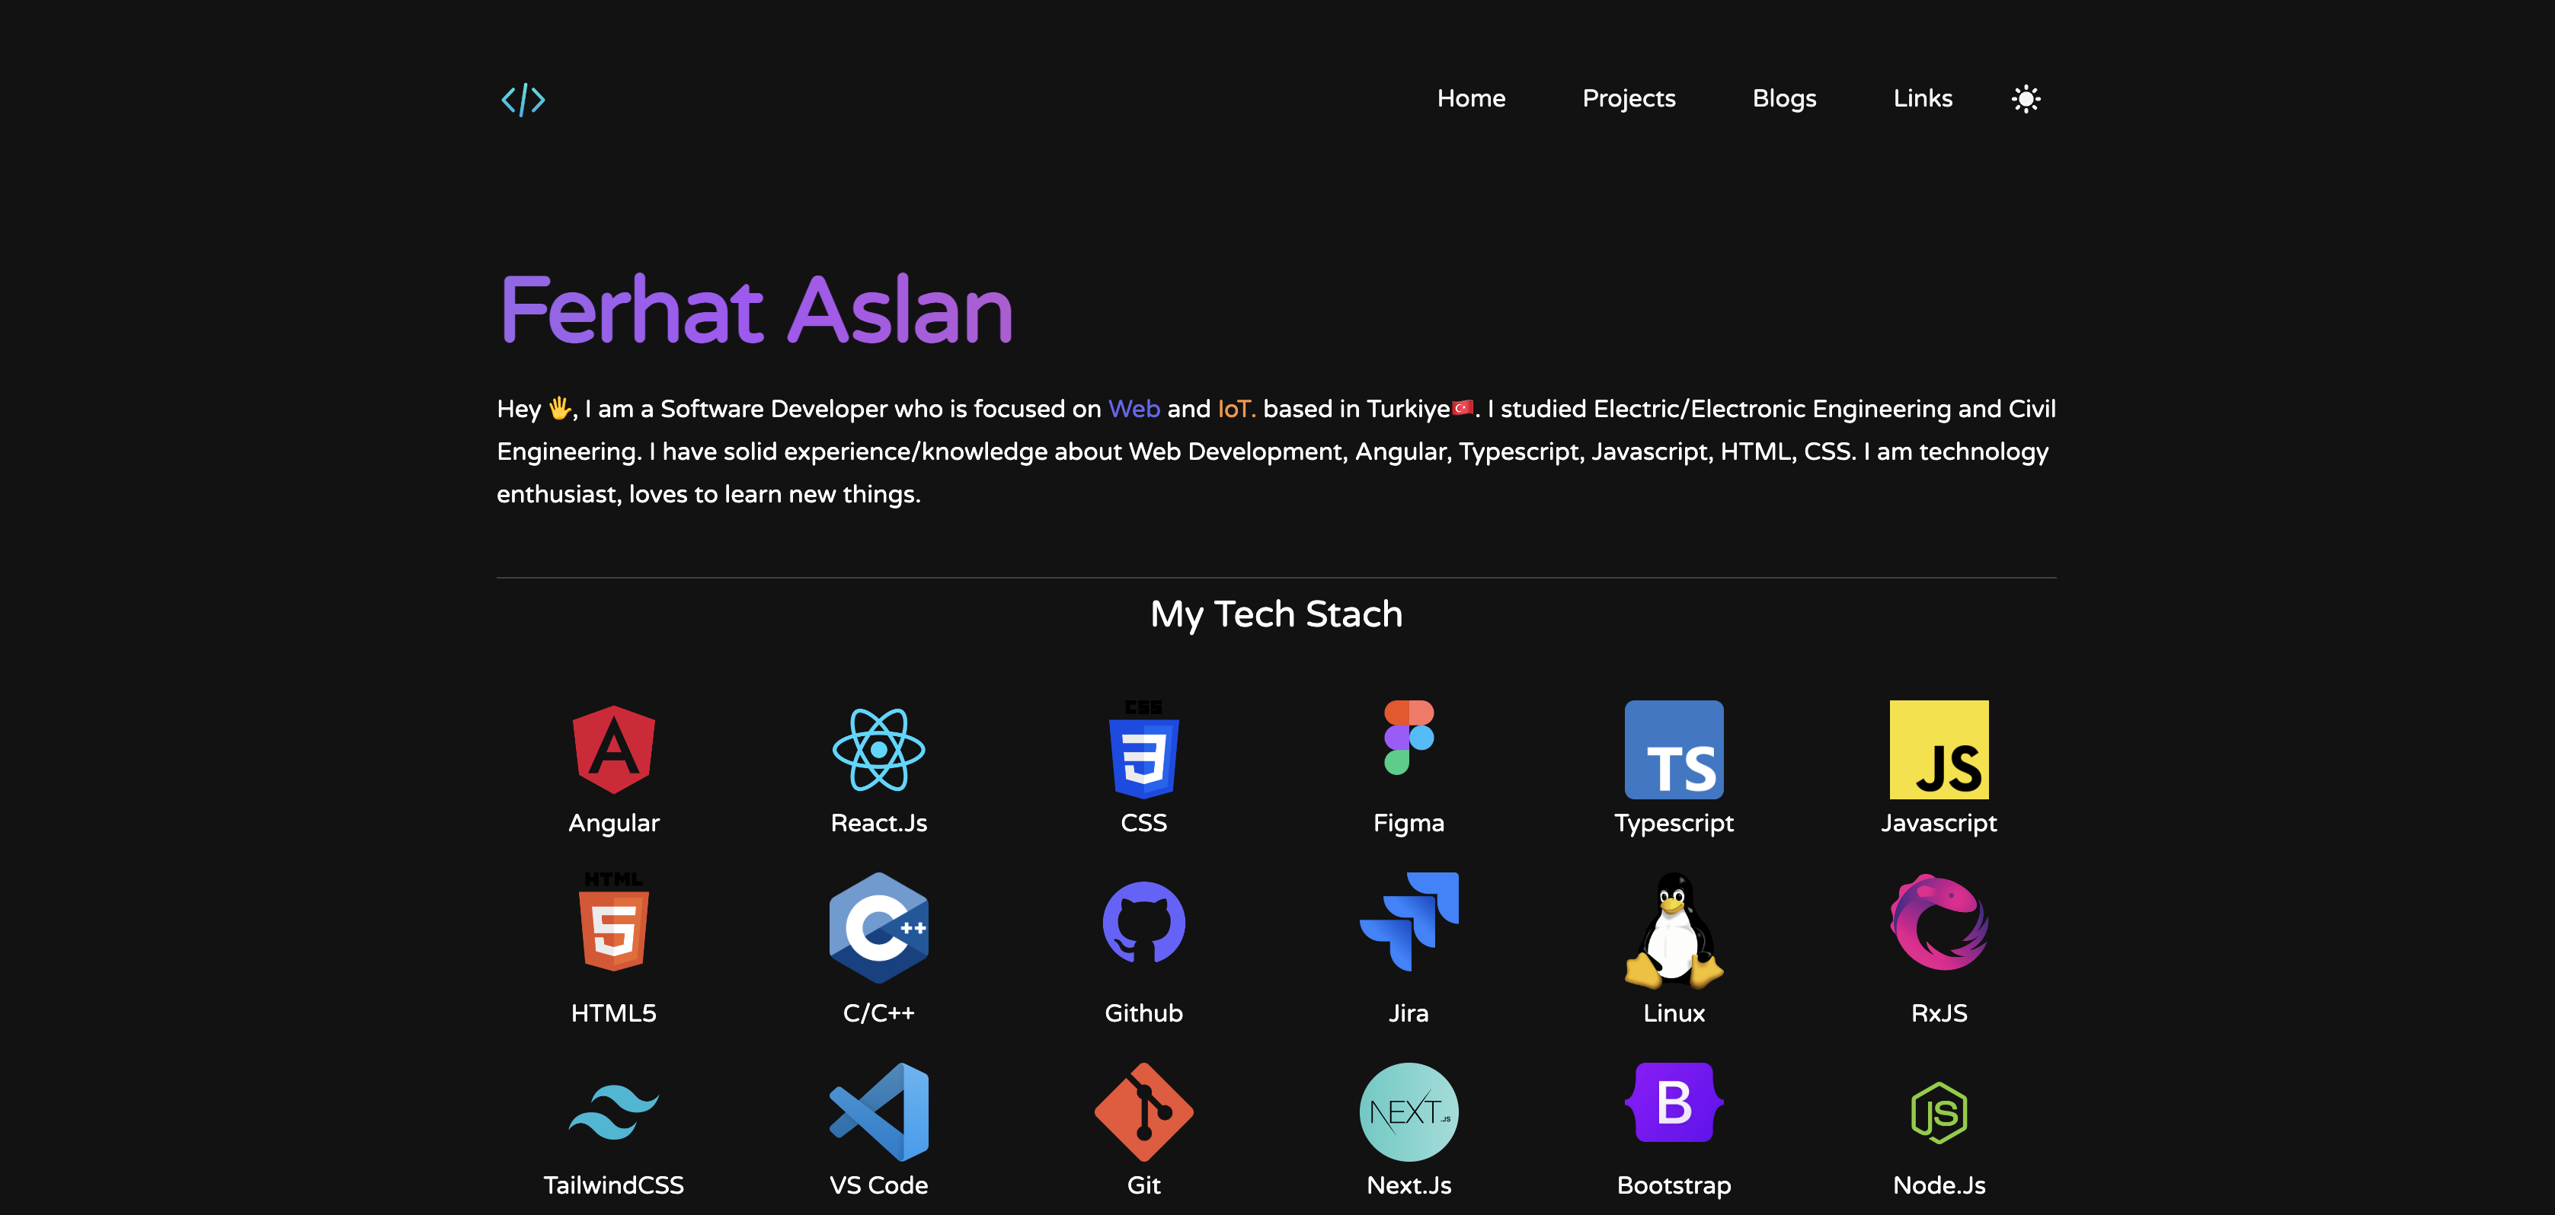Click the TailwindCSS wave icon
Image resolution: width=2555 pixels, height=1215 pixels.
[x=614, y=1112]
